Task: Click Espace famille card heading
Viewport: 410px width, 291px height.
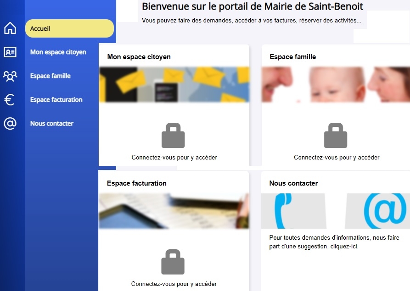Action: (292, 57)
